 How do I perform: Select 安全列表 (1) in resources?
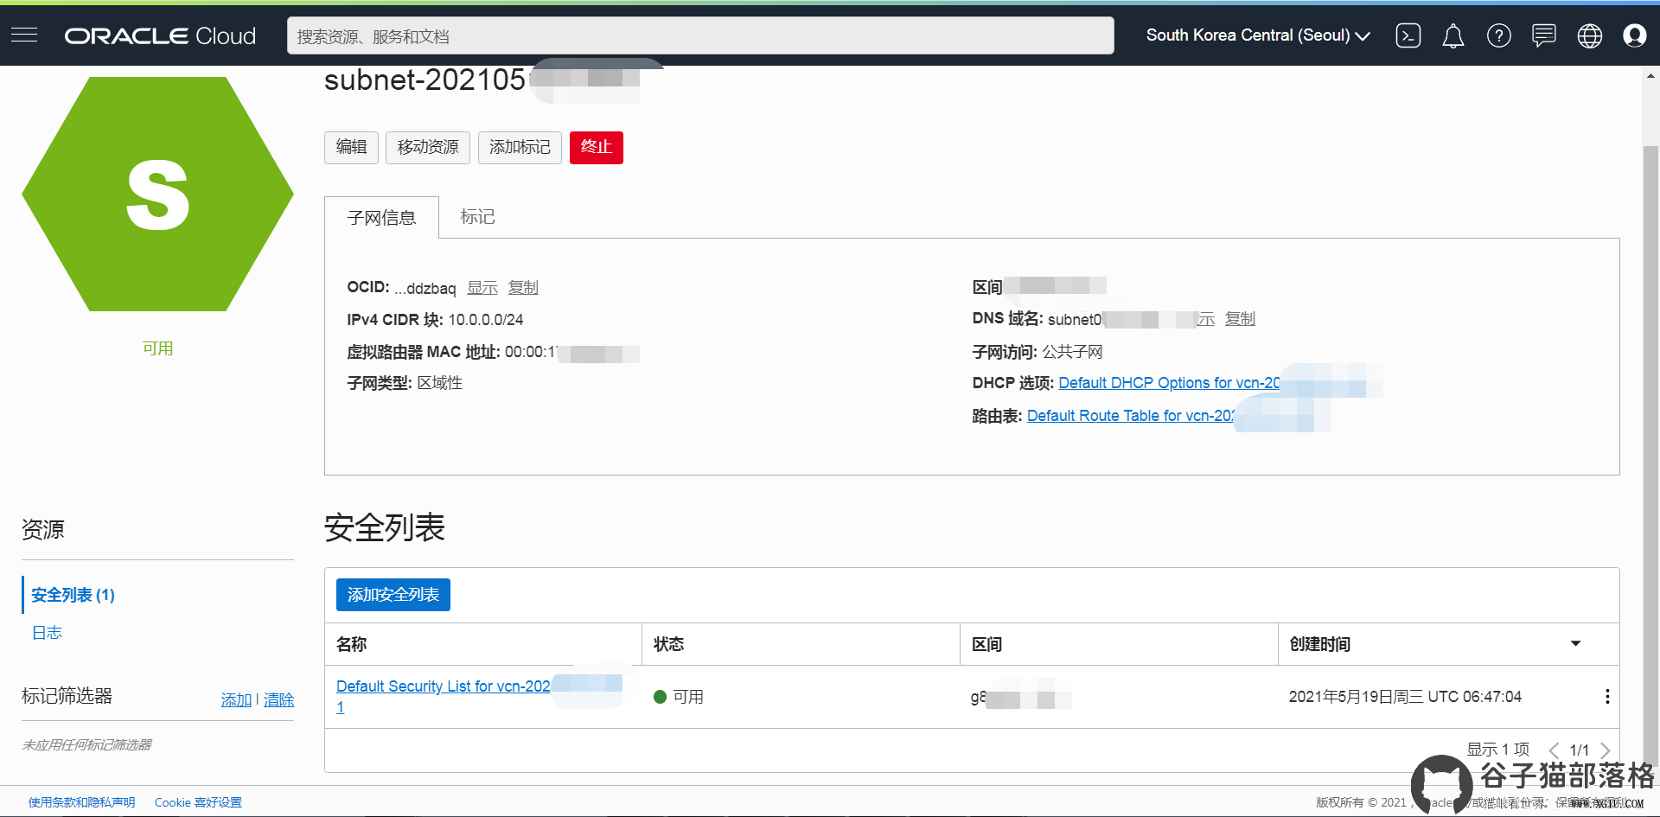73,595
